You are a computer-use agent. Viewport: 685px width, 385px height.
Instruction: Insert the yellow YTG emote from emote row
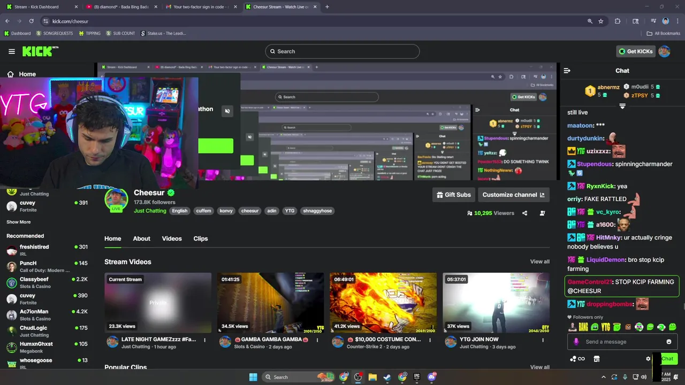coord(606,327)
